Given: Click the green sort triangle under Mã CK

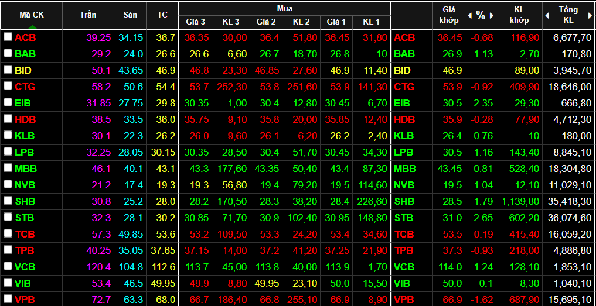Looking at the screenshot, I should pyautogui.click(x=31, y=26).
